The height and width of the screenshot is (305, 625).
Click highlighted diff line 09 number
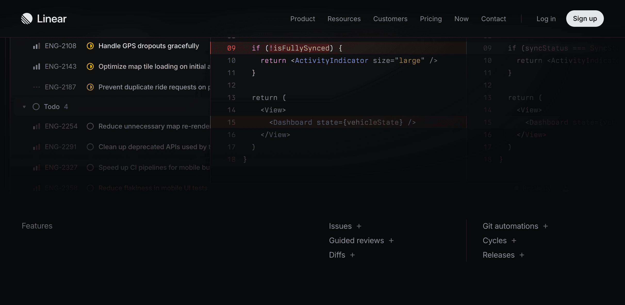coord(231,48)
